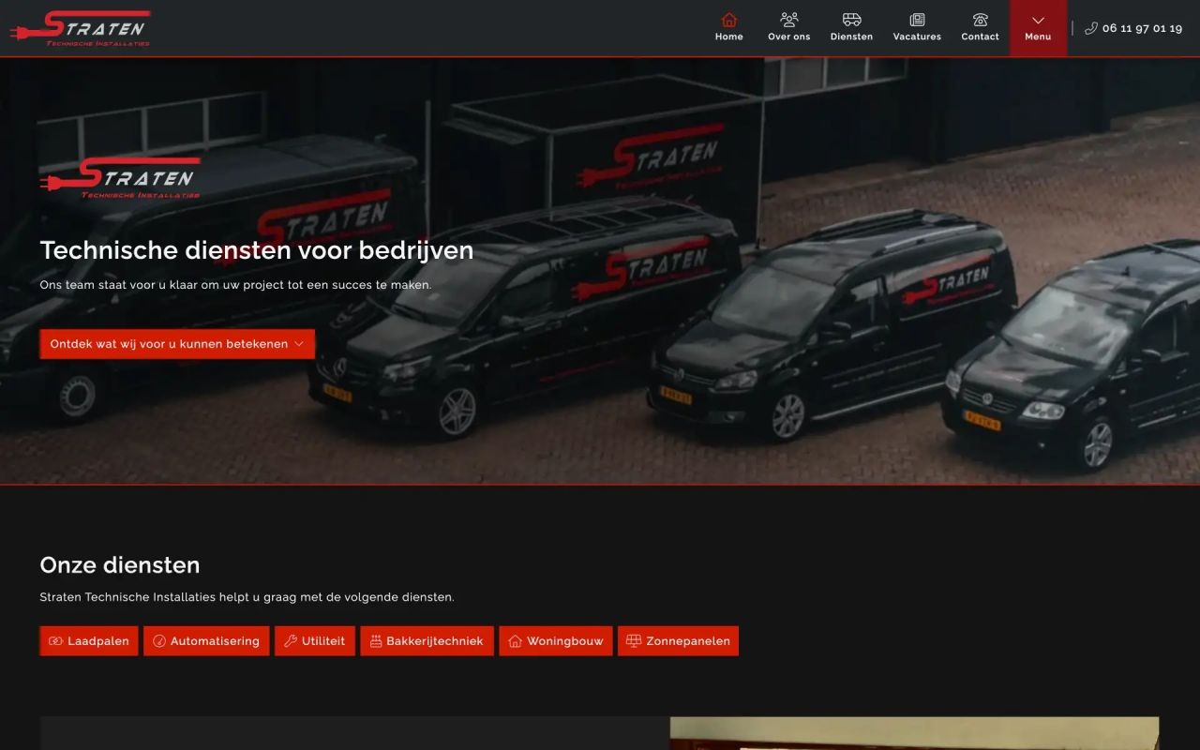Click the phone handset icon beside the number
Viewport: 1200px width, 750px height.
pos(1091,28)
